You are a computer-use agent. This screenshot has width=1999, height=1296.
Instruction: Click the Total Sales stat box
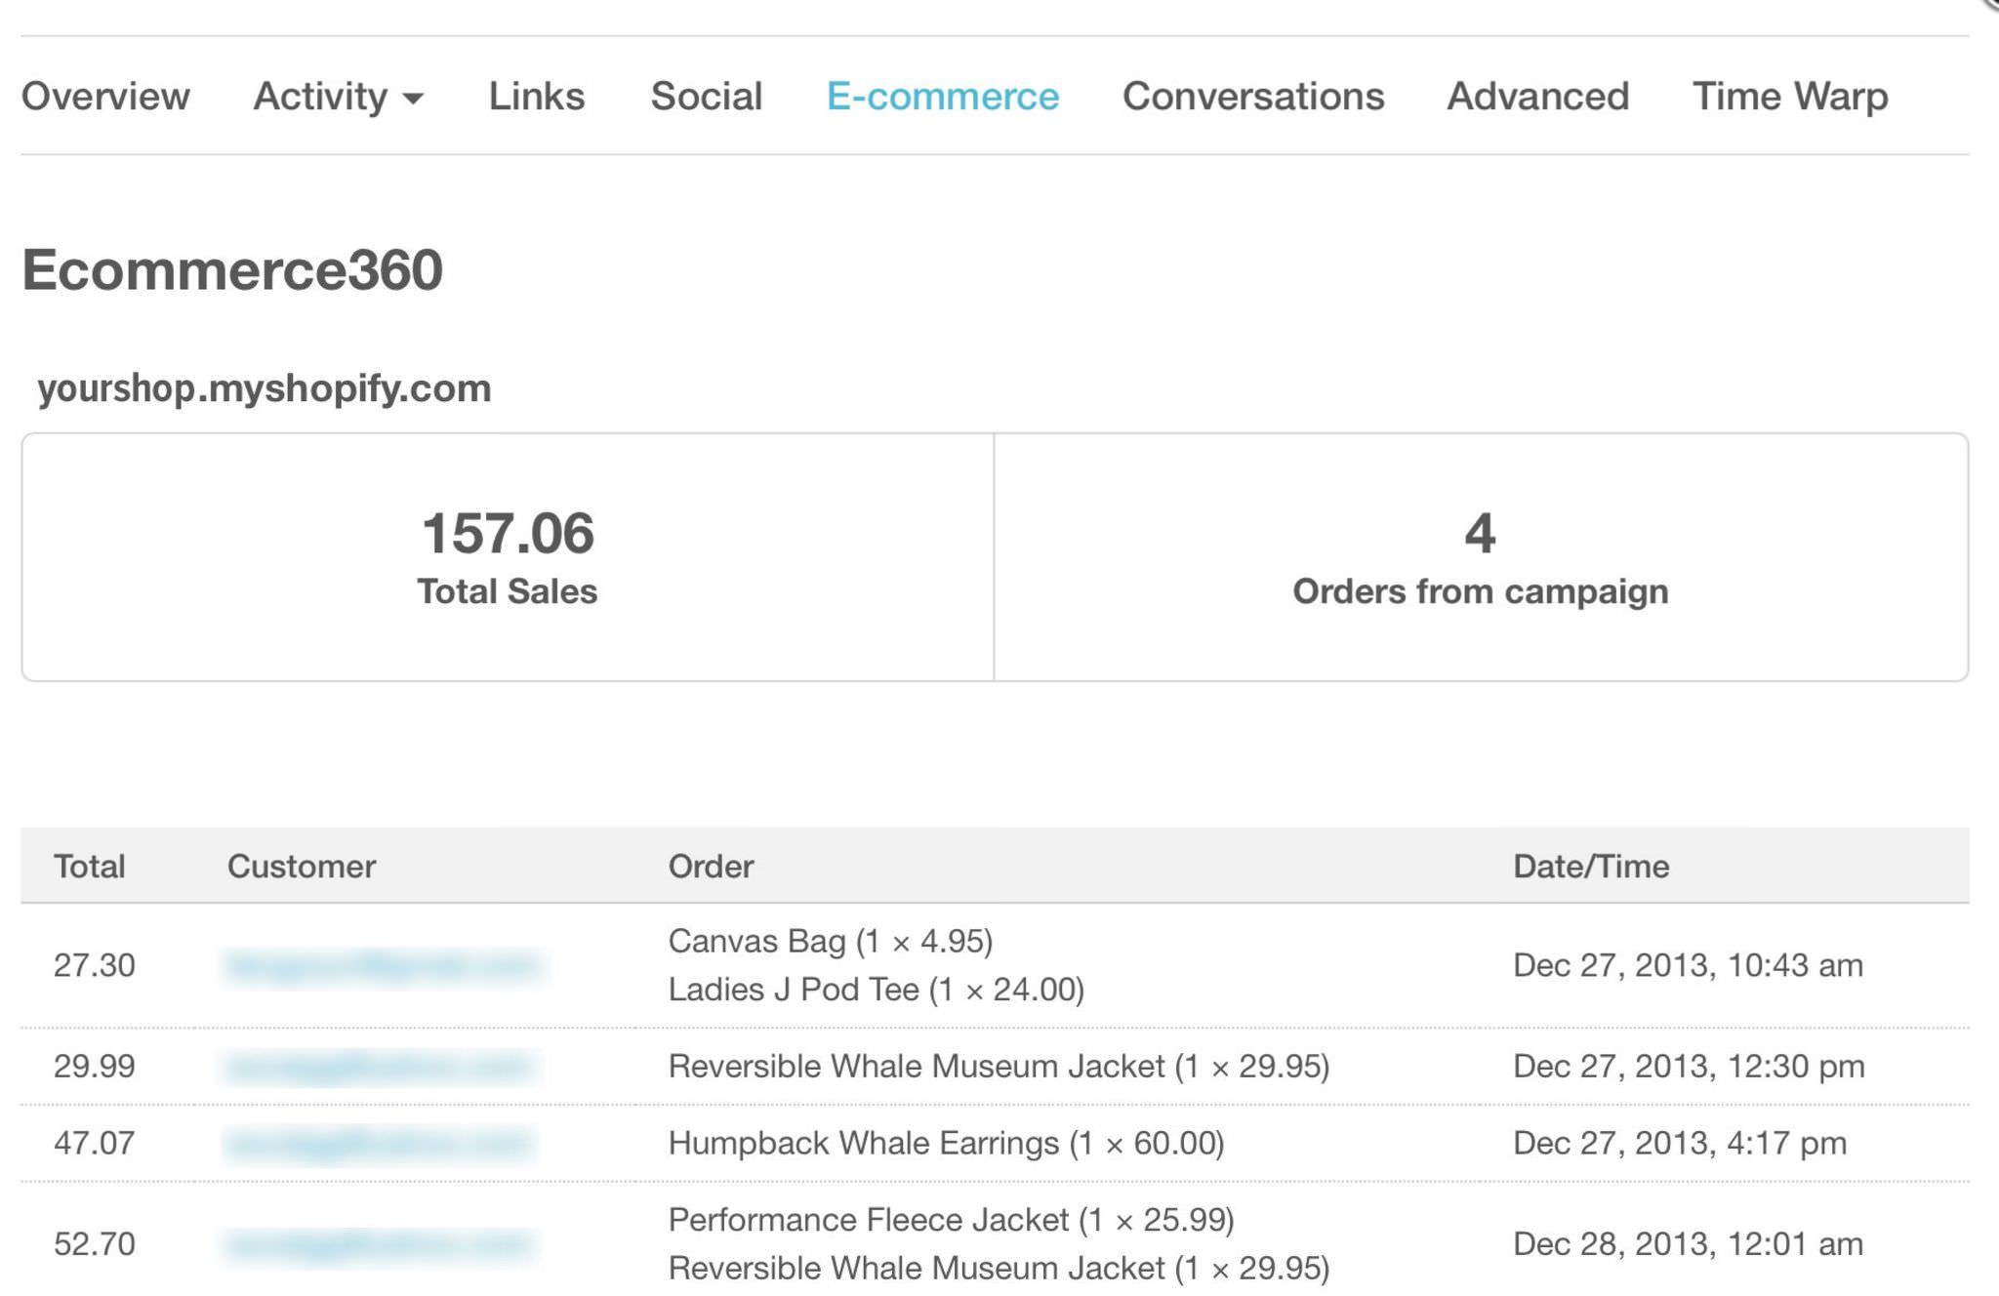pyautogui.click(x=507, y=556)
